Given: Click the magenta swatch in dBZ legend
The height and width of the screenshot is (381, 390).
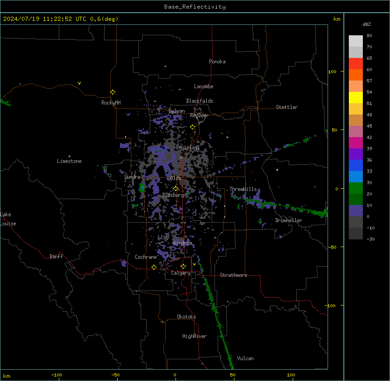Looking at the screenshot, I should [356, 143].
